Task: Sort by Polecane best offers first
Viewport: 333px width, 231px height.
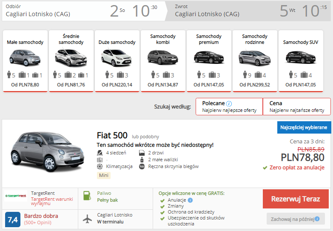Action: point(229,107)
